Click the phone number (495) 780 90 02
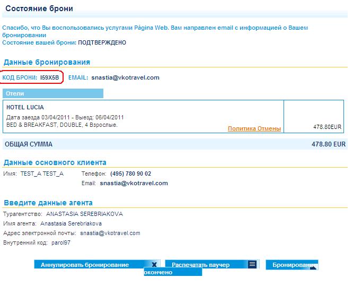The width and height of the screenshot is (353, 286). pyautogui.click(x=130, y=174)
